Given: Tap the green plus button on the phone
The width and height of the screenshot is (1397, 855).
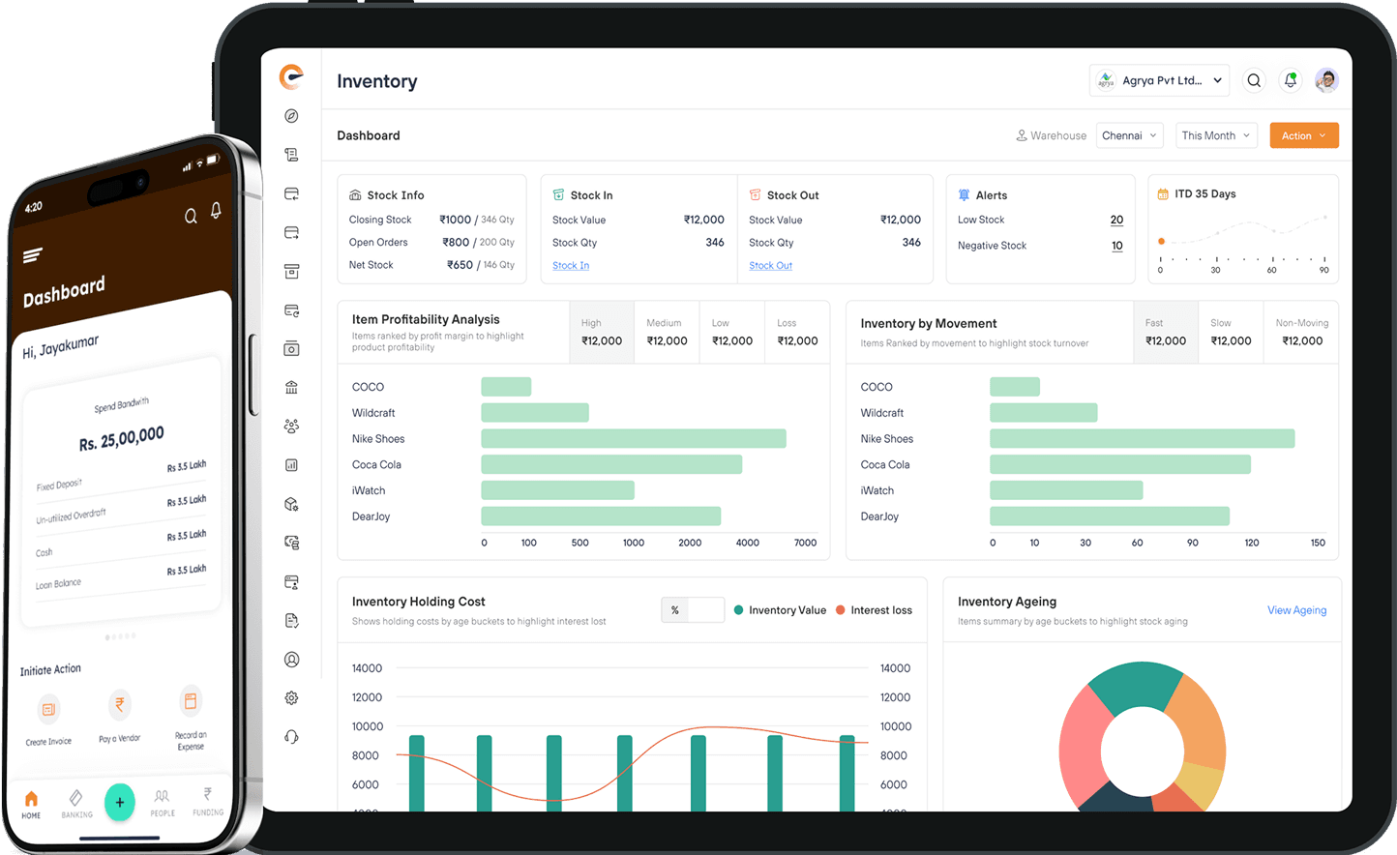Looking at the screenshot, I should point(119,802).
